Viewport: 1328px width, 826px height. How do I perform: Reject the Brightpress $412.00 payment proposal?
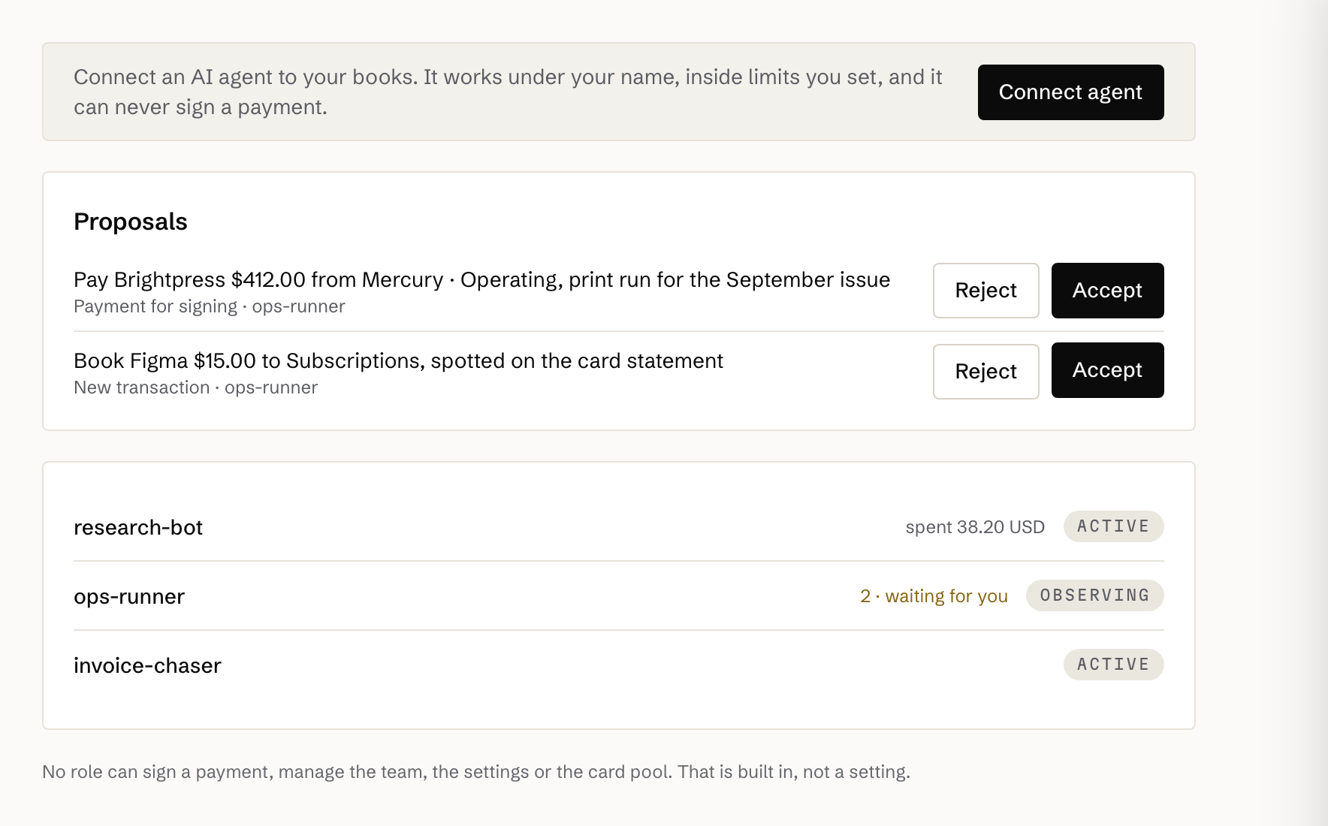pos(985,291)
